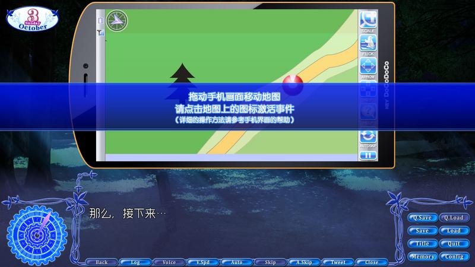The image size is (475, 267).
Task: Open the Config settings
Action: click(454, 257)
